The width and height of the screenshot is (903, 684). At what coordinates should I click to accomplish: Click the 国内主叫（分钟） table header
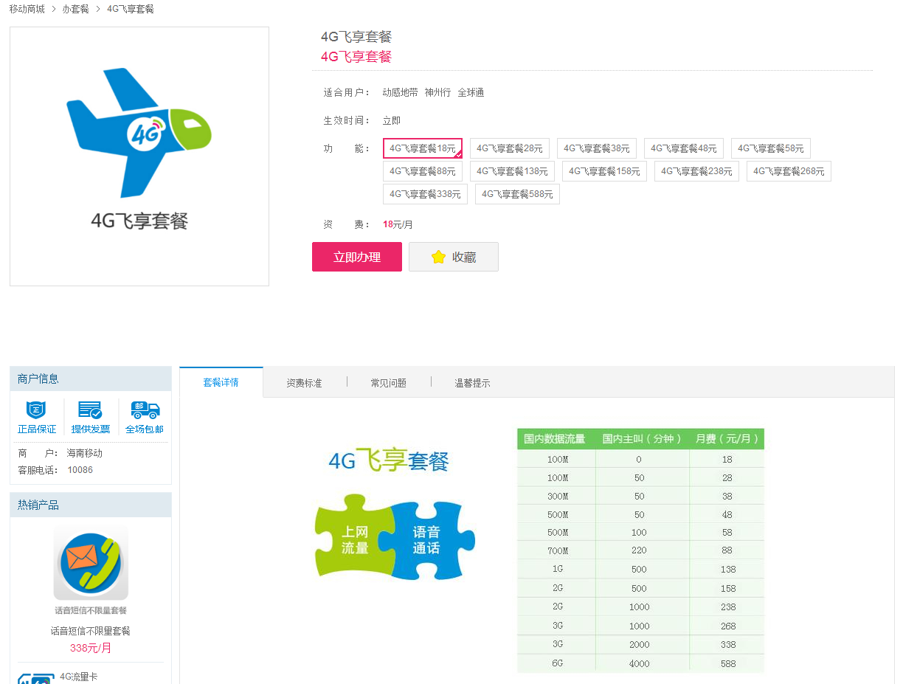pyautogui.click(x=643, y=438)
